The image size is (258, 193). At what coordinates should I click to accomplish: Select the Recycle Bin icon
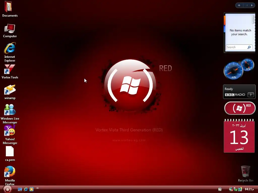[245, 174]
